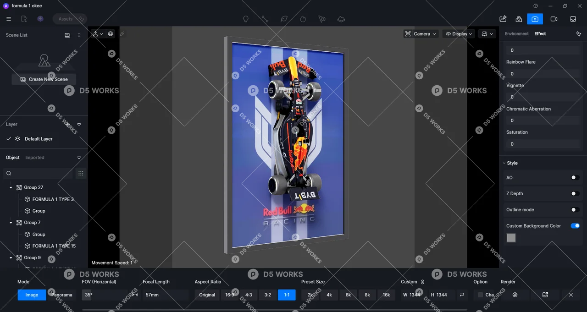The image size is (587, 312).
Task: Open the Assets library button
Action: point(70,19)
